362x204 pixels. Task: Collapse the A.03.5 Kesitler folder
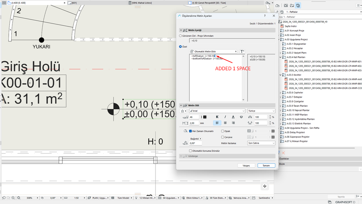point(280,75)
